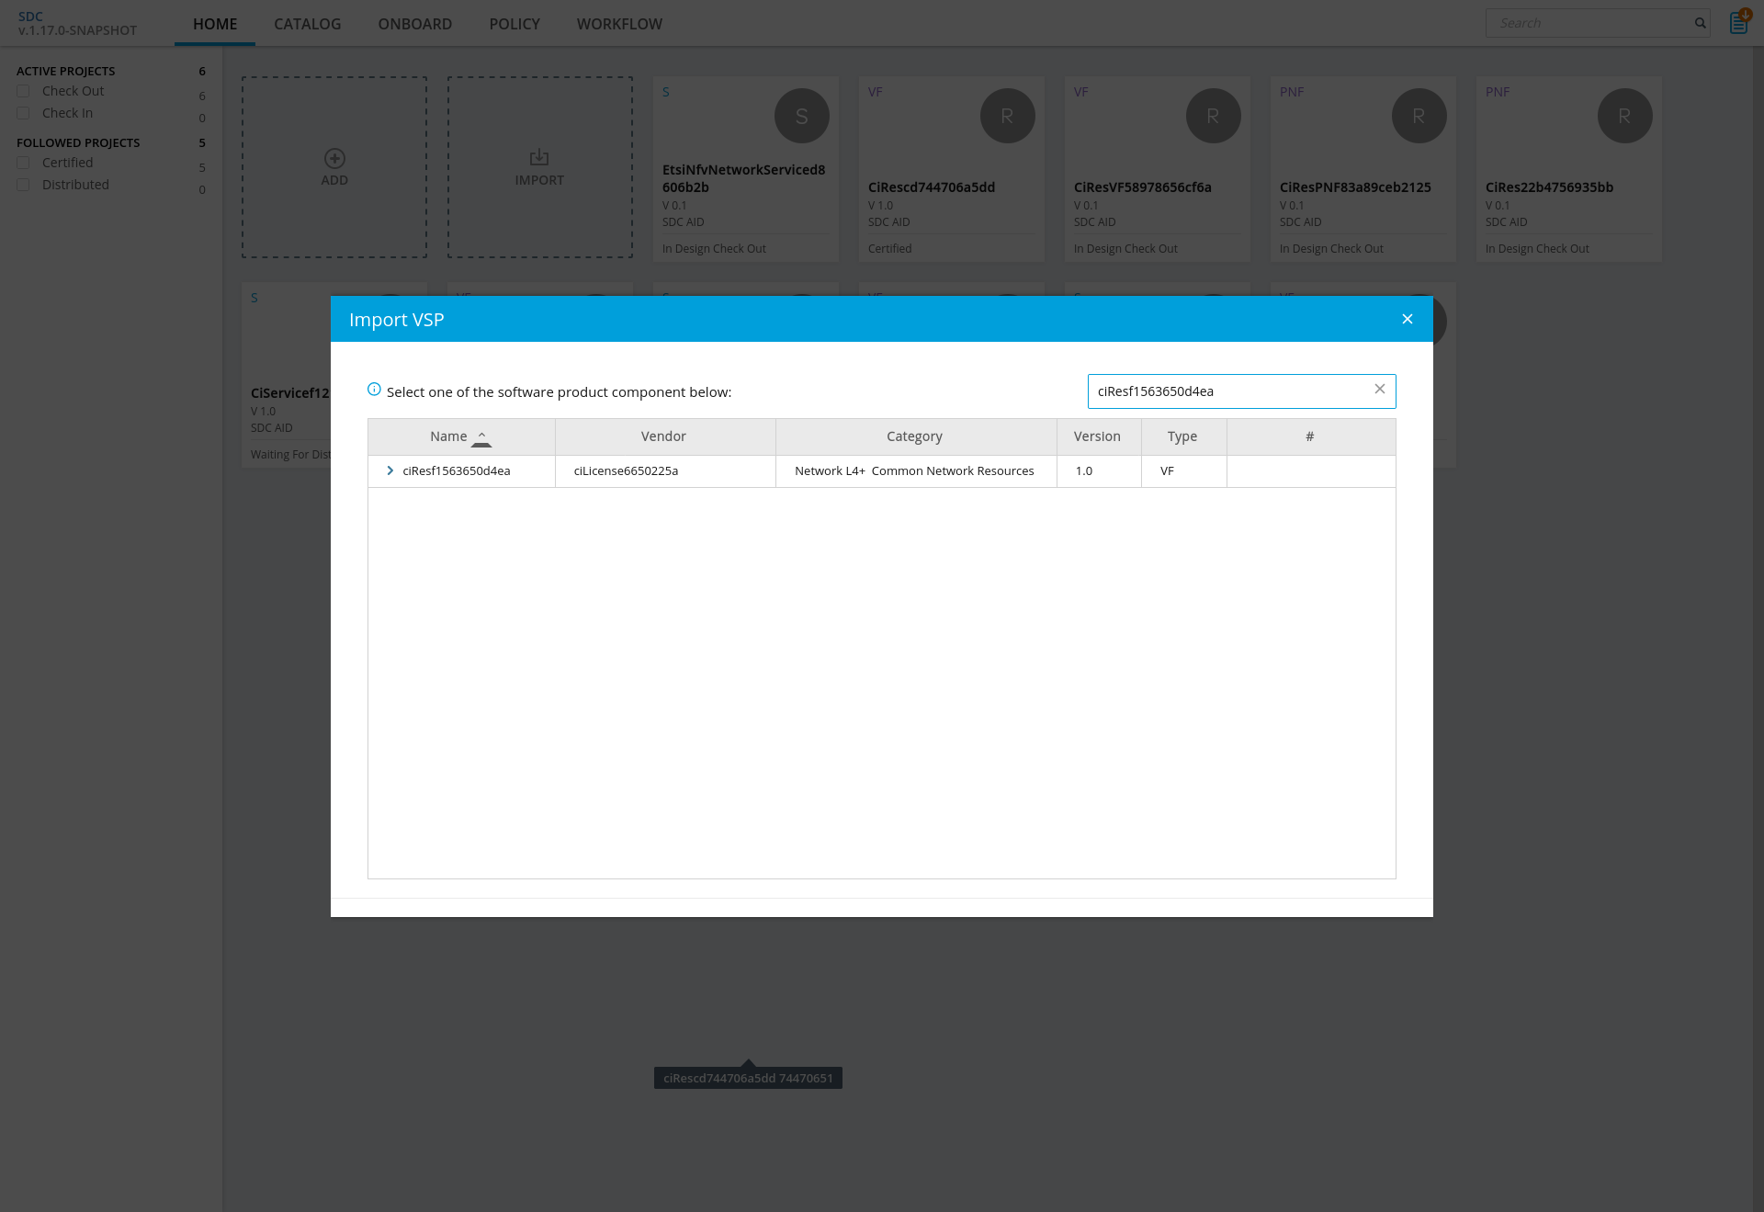Open the CiRes22b4756935bb card
This screenshot has height=1212, width=1764.
(x=1569, y=169)
